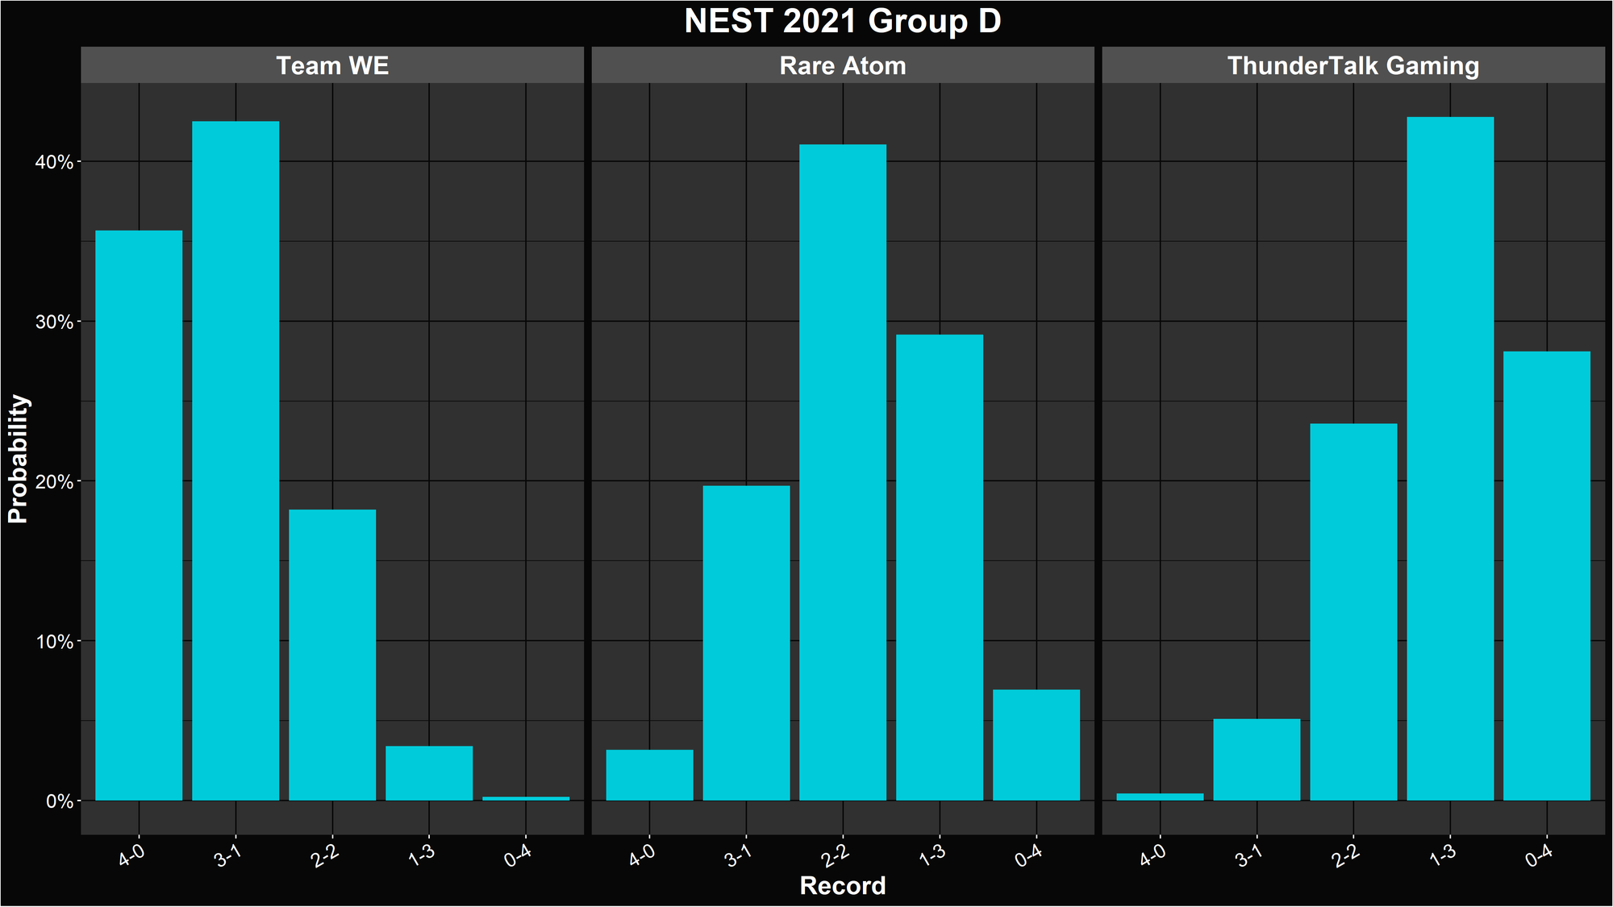The image size is (1613, 907).
Task: Click the Team WE 2-2 bar
Action: tap(332, 655)
